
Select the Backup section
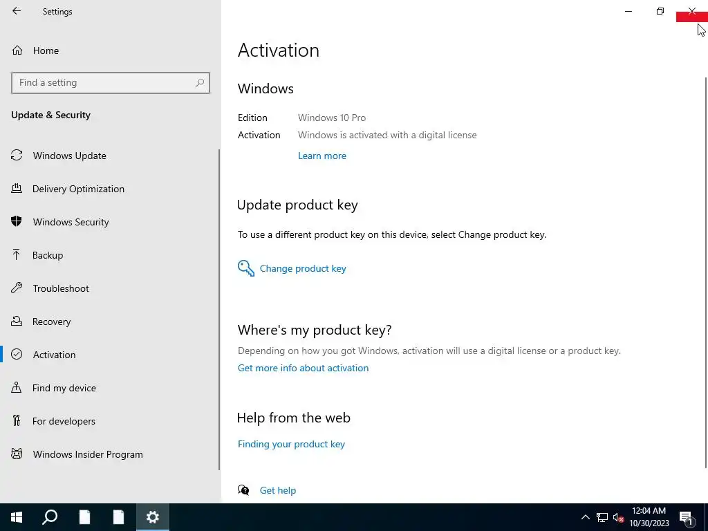pos(48,255)
